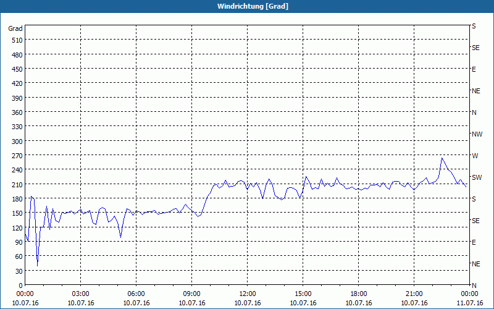494x309 pixels.
Task: Click the S compass label at 180 level
Action: tap(474, 199)
